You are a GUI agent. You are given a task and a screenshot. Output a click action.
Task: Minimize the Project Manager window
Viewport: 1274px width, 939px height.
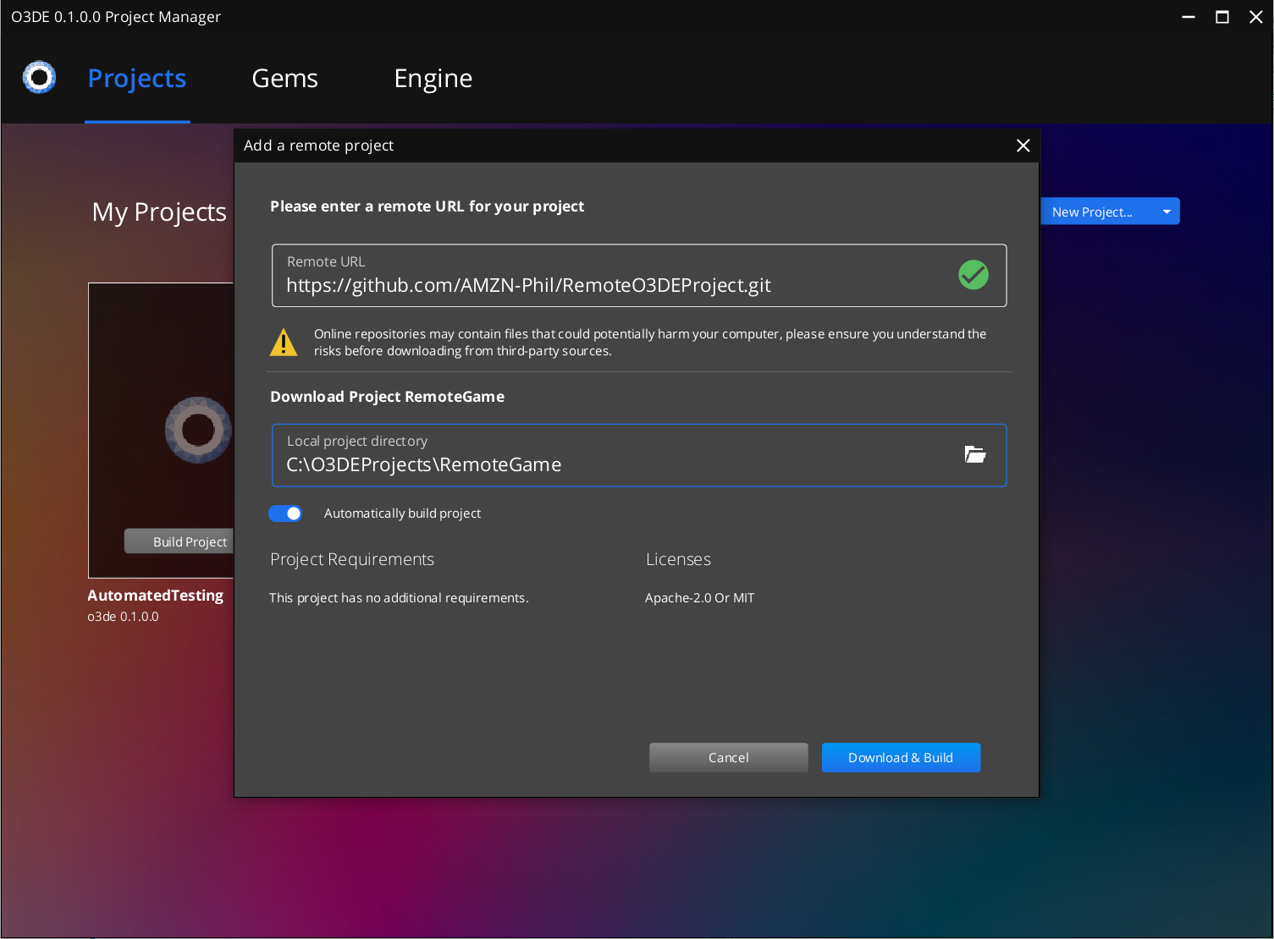1188,16
